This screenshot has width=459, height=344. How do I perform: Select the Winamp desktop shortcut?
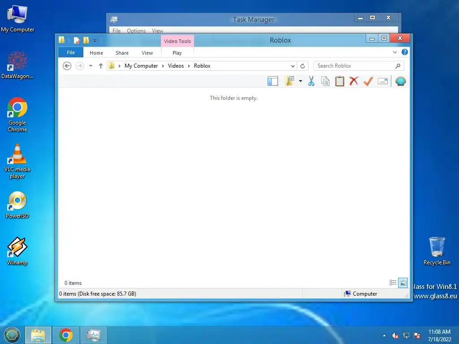click(x=17, y=251)
